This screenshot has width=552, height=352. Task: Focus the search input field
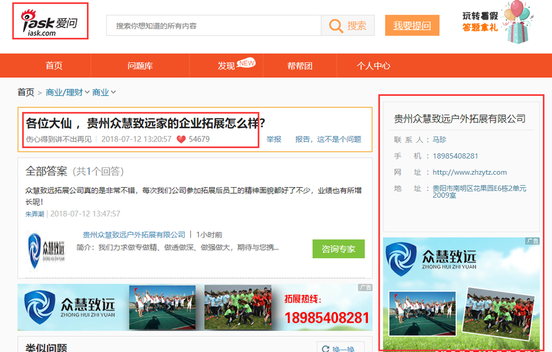tap(213, 25)
